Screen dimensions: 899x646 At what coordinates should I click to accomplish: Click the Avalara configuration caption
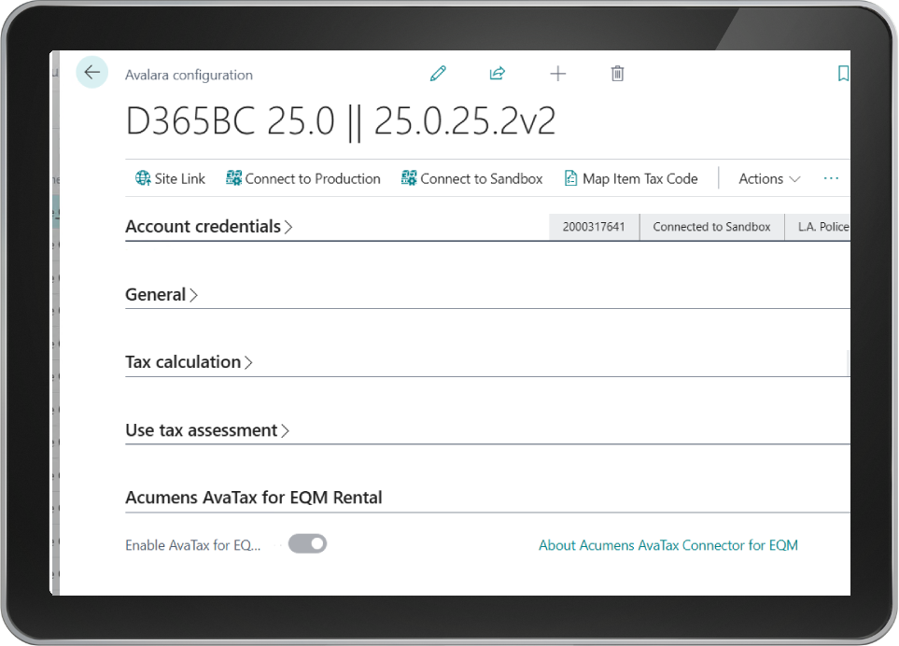tap(190, 75)
